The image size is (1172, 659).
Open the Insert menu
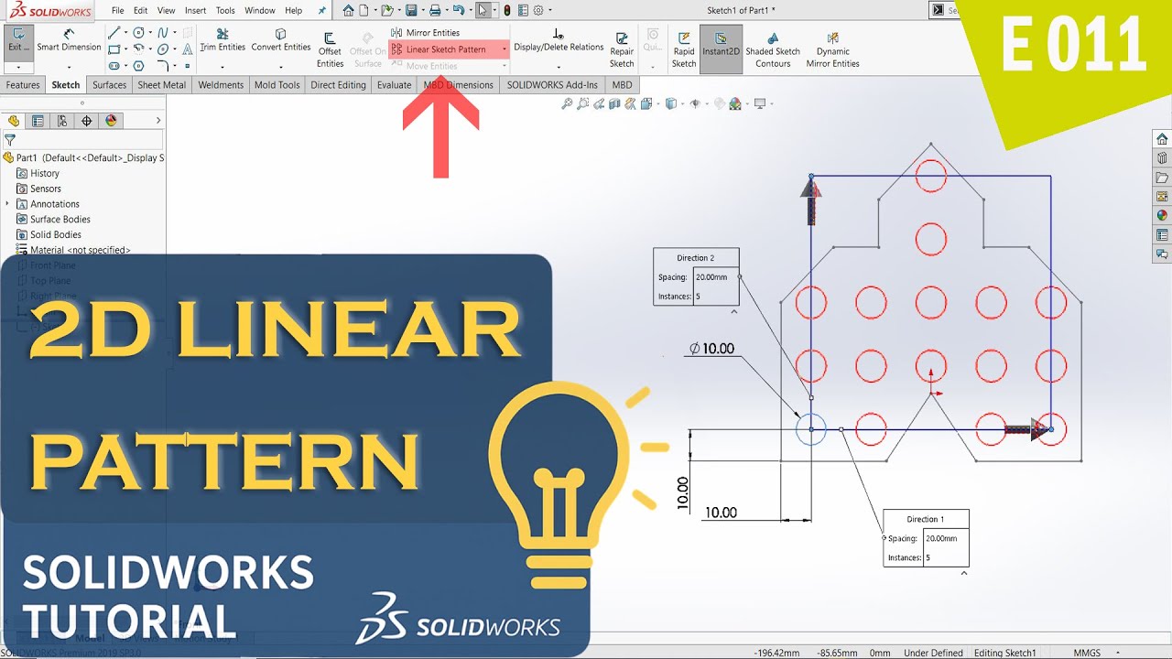(x=195, y=10)
